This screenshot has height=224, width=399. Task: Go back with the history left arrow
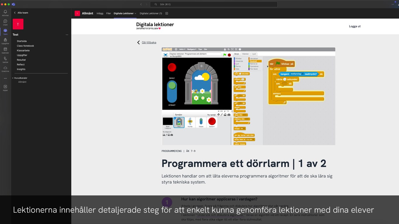point(141,4)
